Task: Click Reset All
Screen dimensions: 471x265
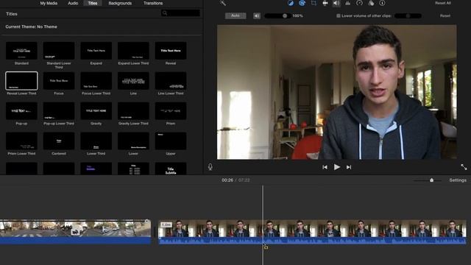Action: [443, 3]
